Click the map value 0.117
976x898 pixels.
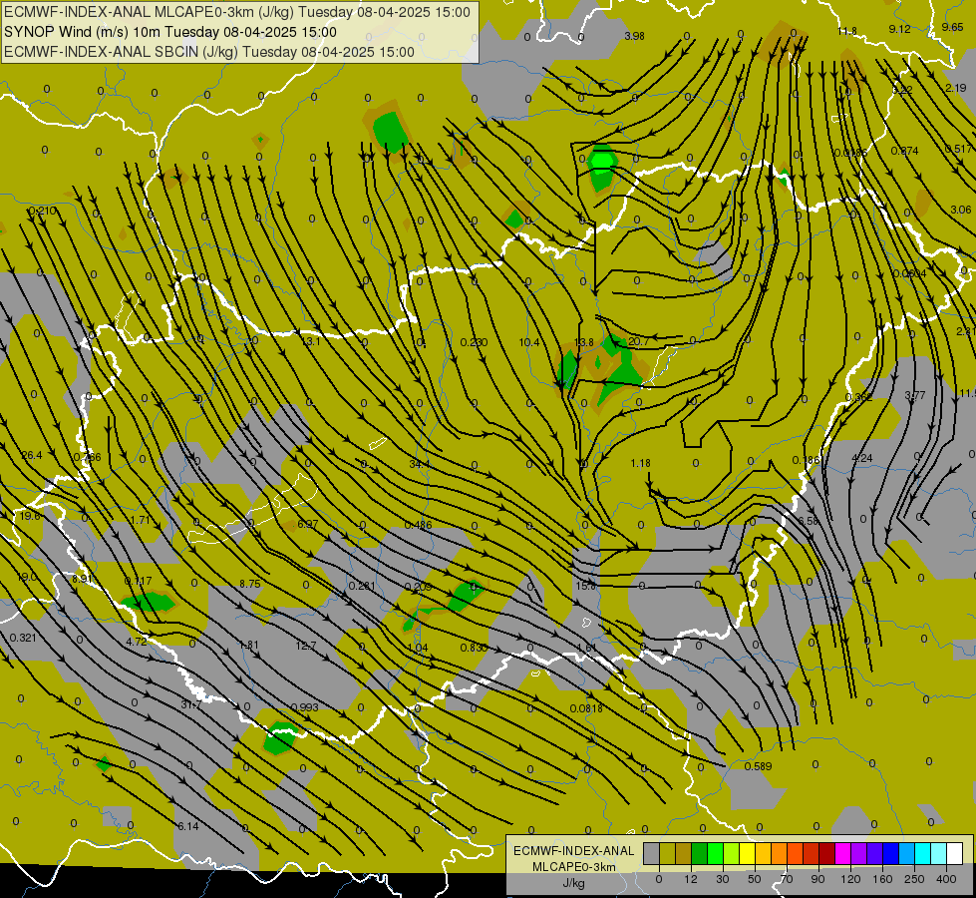(138, 581)
